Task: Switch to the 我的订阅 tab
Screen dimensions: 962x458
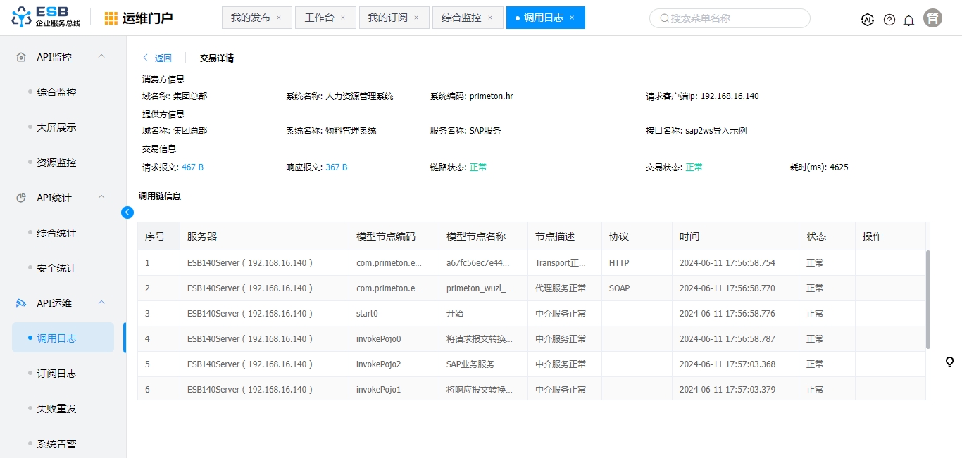Action: pos(387,18)
